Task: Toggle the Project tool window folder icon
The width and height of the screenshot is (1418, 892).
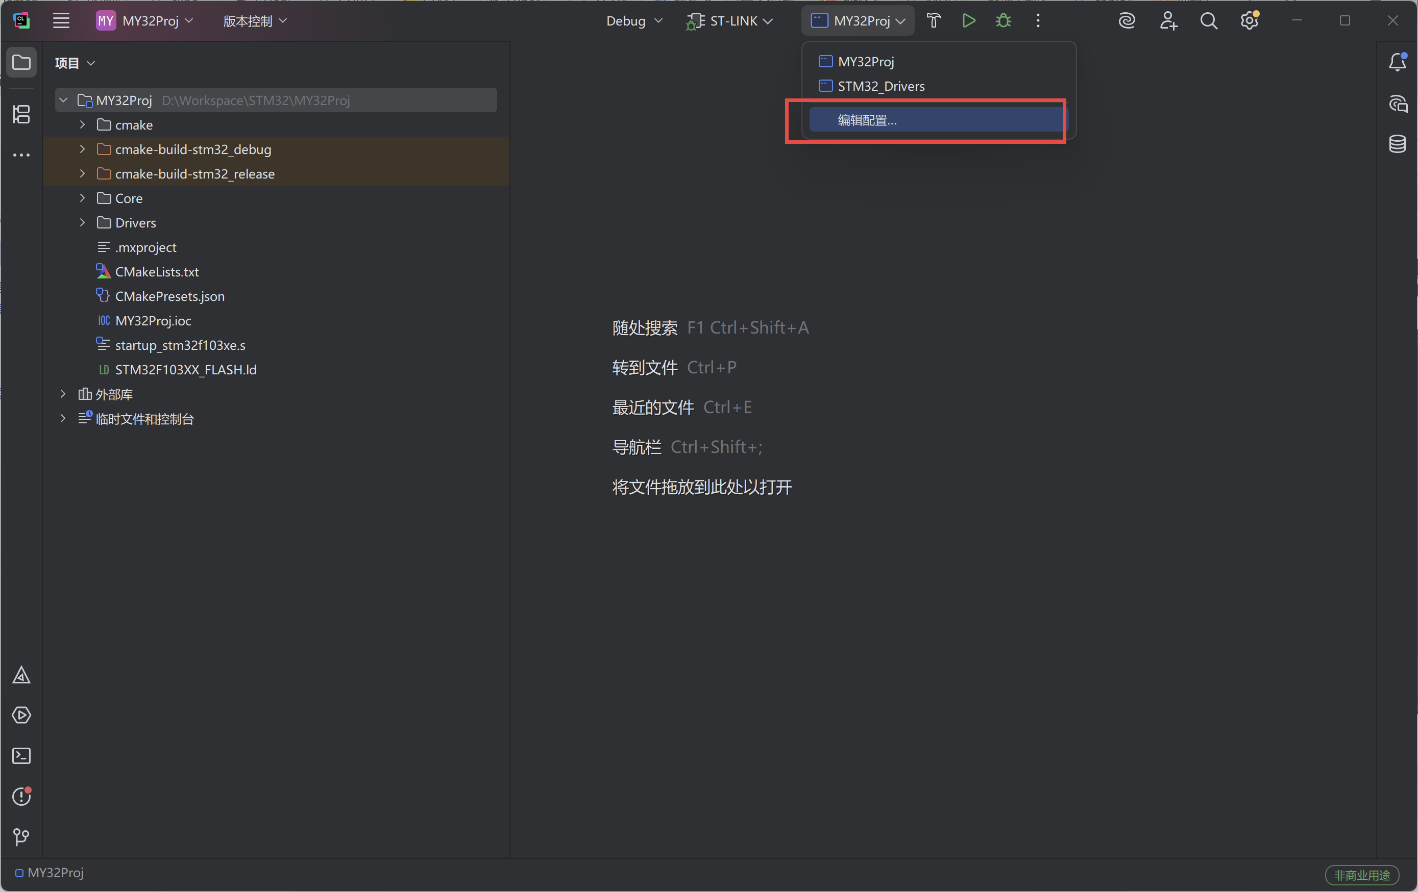Action: (21, 62)
